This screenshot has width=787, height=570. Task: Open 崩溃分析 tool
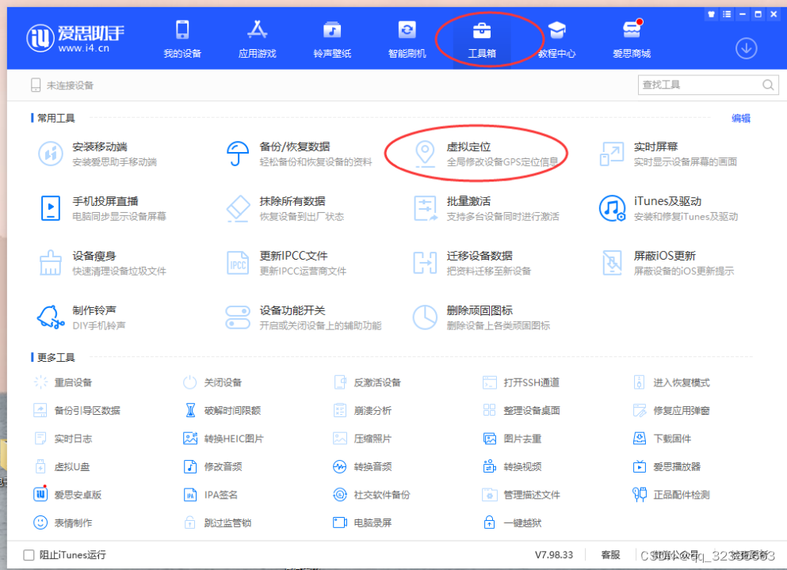(362, 411)
